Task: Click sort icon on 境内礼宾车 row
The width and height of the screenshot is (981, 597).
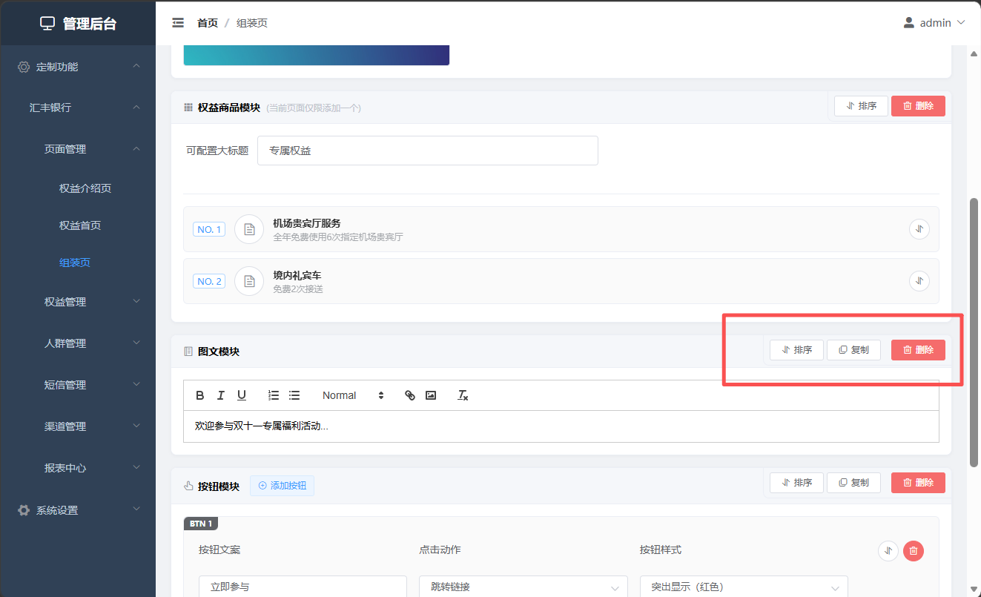Action: click(919, 281)
